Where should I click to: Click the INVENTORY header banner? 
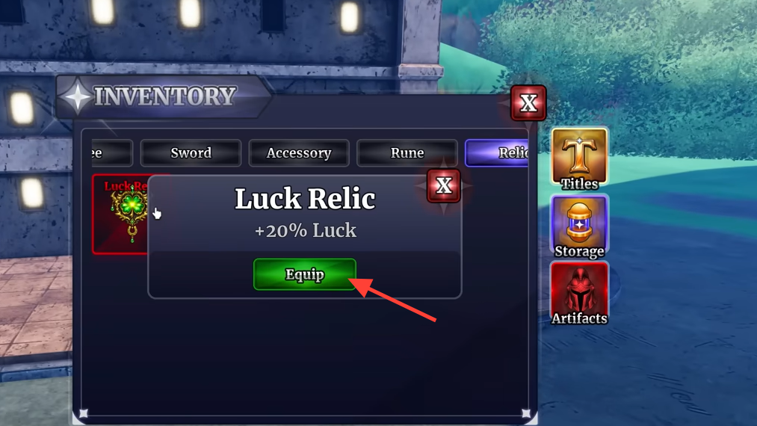pyautogui.click(x=164, y=96)
